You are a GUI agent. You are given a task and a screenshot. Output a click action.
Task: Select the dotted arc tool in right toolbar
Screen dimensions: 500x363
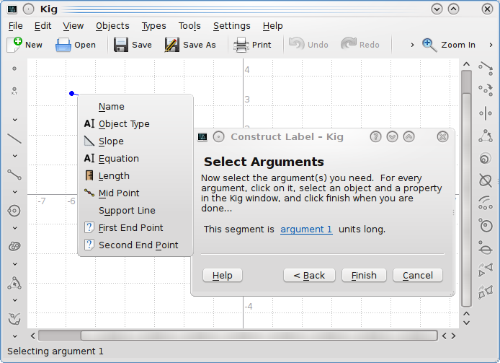486,203
